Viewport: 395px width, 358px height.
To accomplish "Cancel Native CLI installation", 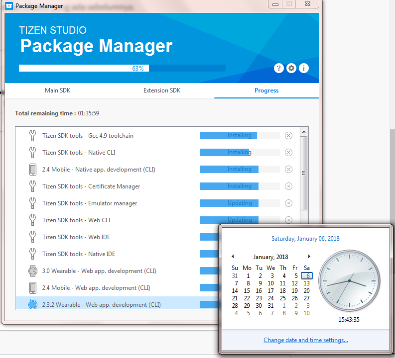I will click(288, 153).
